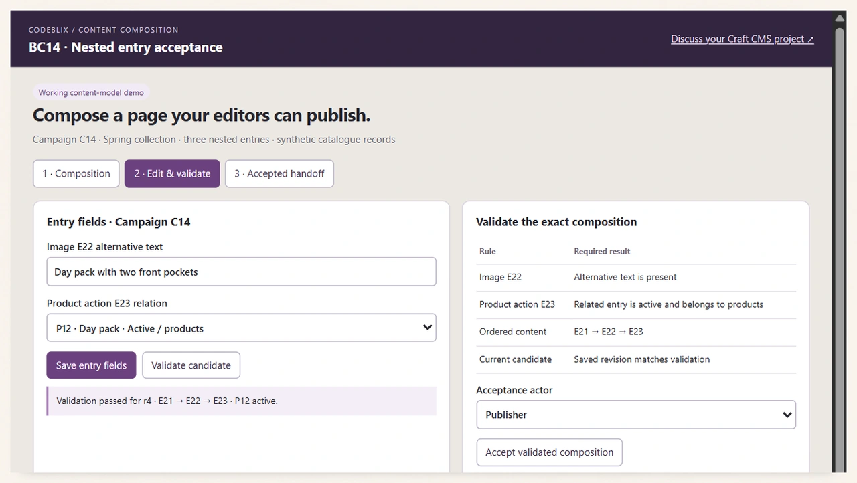
Task: Click 'Acceptance actor' label
Action: 514,390
